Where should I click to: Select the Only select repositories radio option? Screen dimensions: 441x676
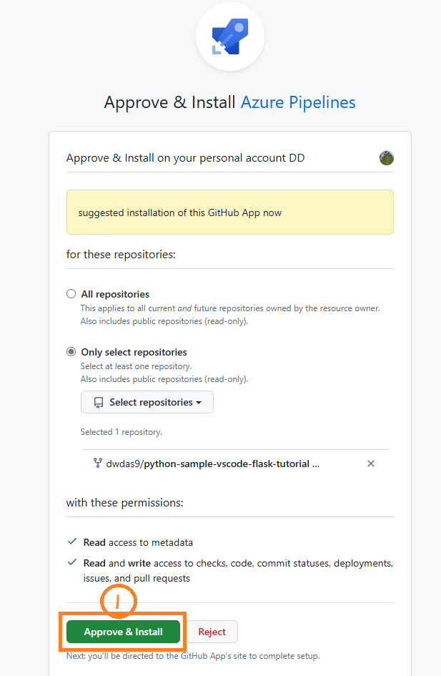click(71, 352)
